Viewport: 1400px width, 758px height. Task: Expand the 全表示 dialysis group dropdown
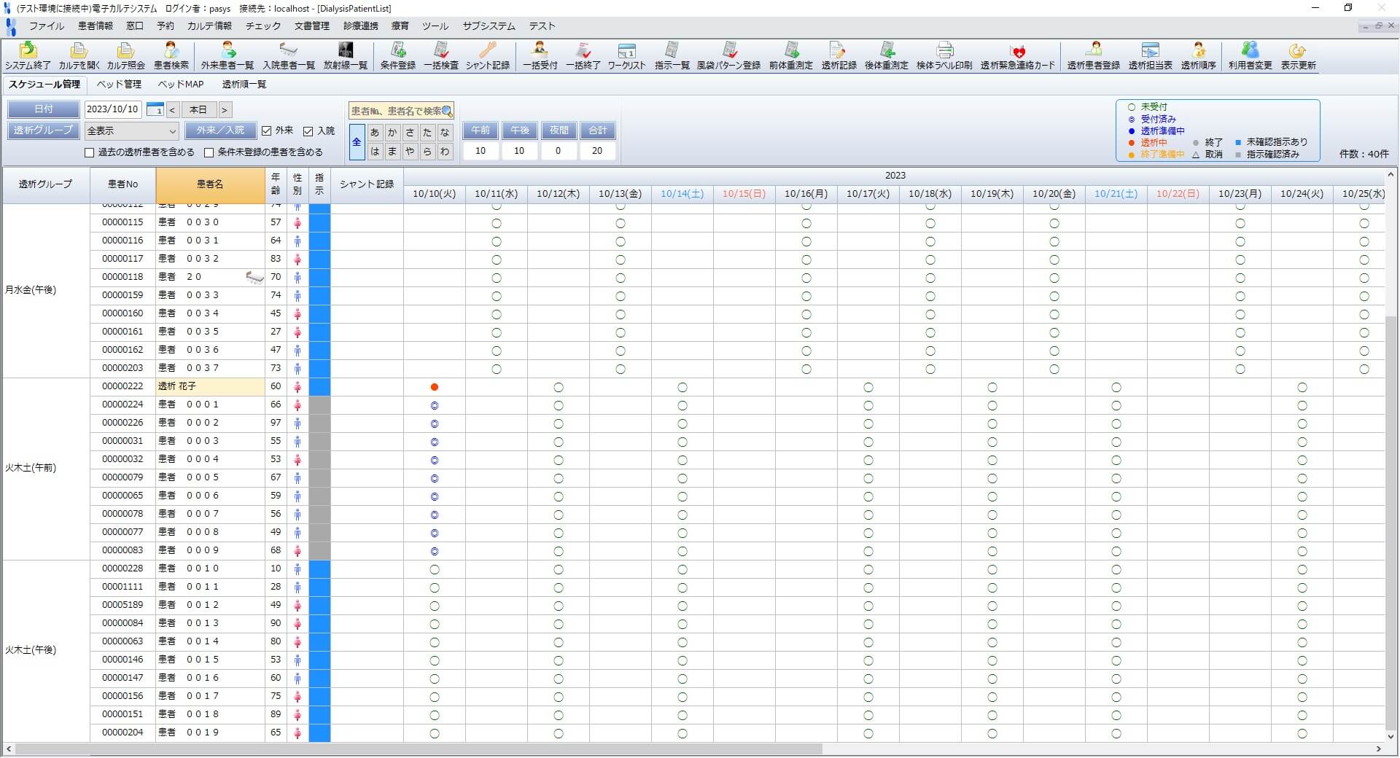(172, 131)
